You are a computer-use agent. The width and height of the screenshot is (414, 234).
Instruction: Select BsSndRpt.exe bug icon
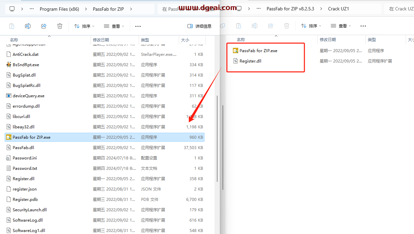tap(9, 65)
